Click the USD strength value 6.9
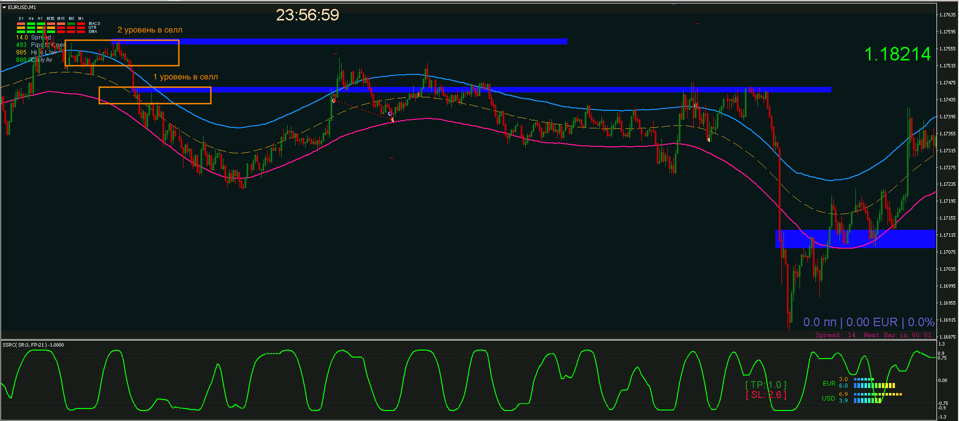Image resolution: width=959 pixels, height=421 pixels. tap(843, 395)
